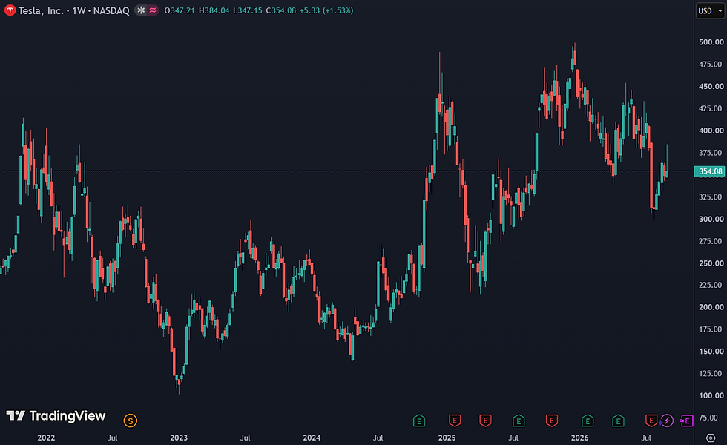Click the 200.00 price axis label
Image resolution: width=727 pixels, height=445 pixels.
pos(711,307)
